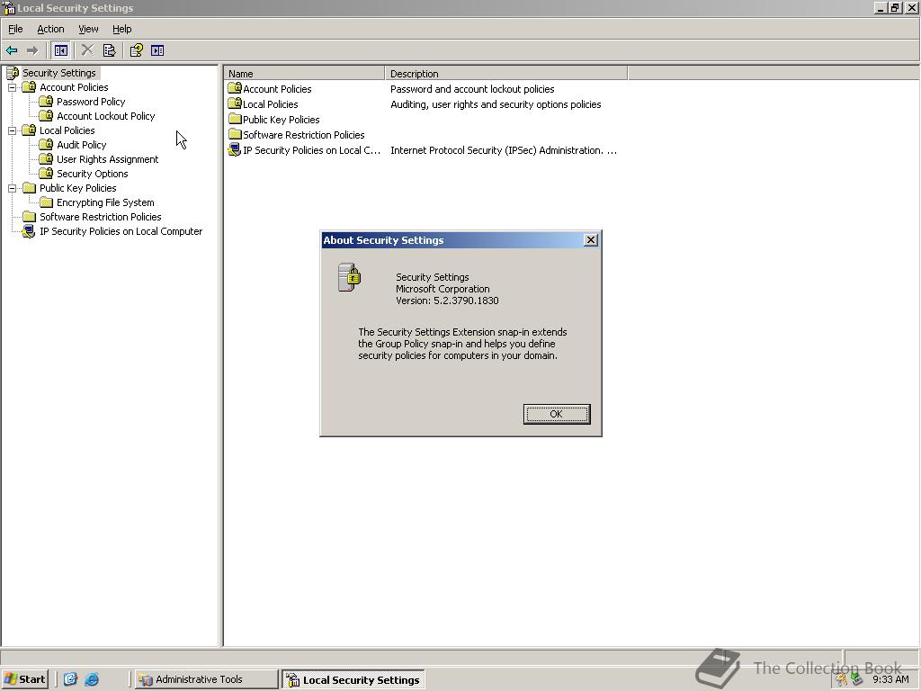Click the Back arrow toolbar icon
Image resolution: width=921 pixels, height=691 pixels.
(x=12, y=50)
